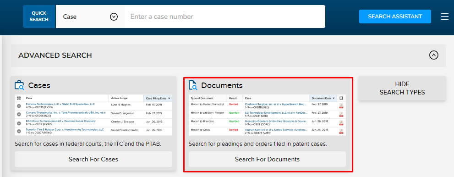Click the Quick Search button

click(39, 17)
